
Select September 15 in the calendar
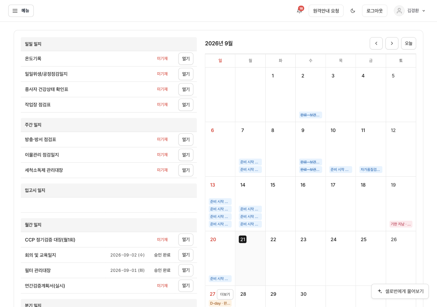[273, 185]
